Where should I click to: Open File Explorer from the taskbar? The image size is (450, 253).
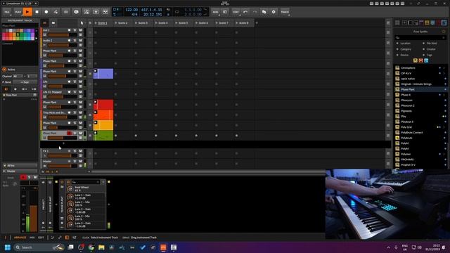tap(101, 247)
